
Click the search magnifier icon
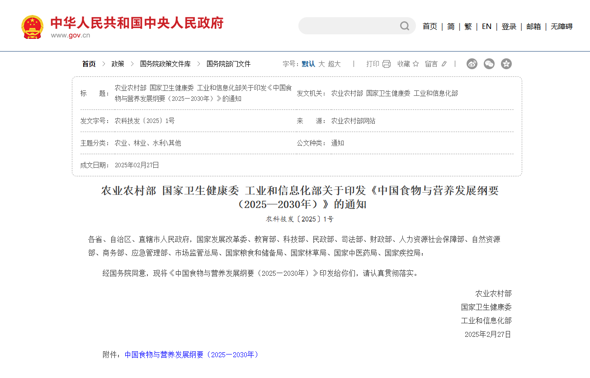pyautogui.click(x=404, y=26)
